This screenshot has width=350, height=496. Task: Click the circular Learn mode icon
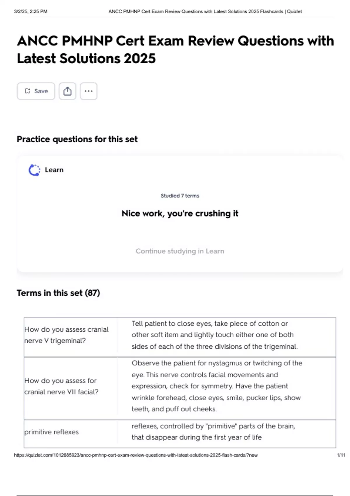click(34, 170)
